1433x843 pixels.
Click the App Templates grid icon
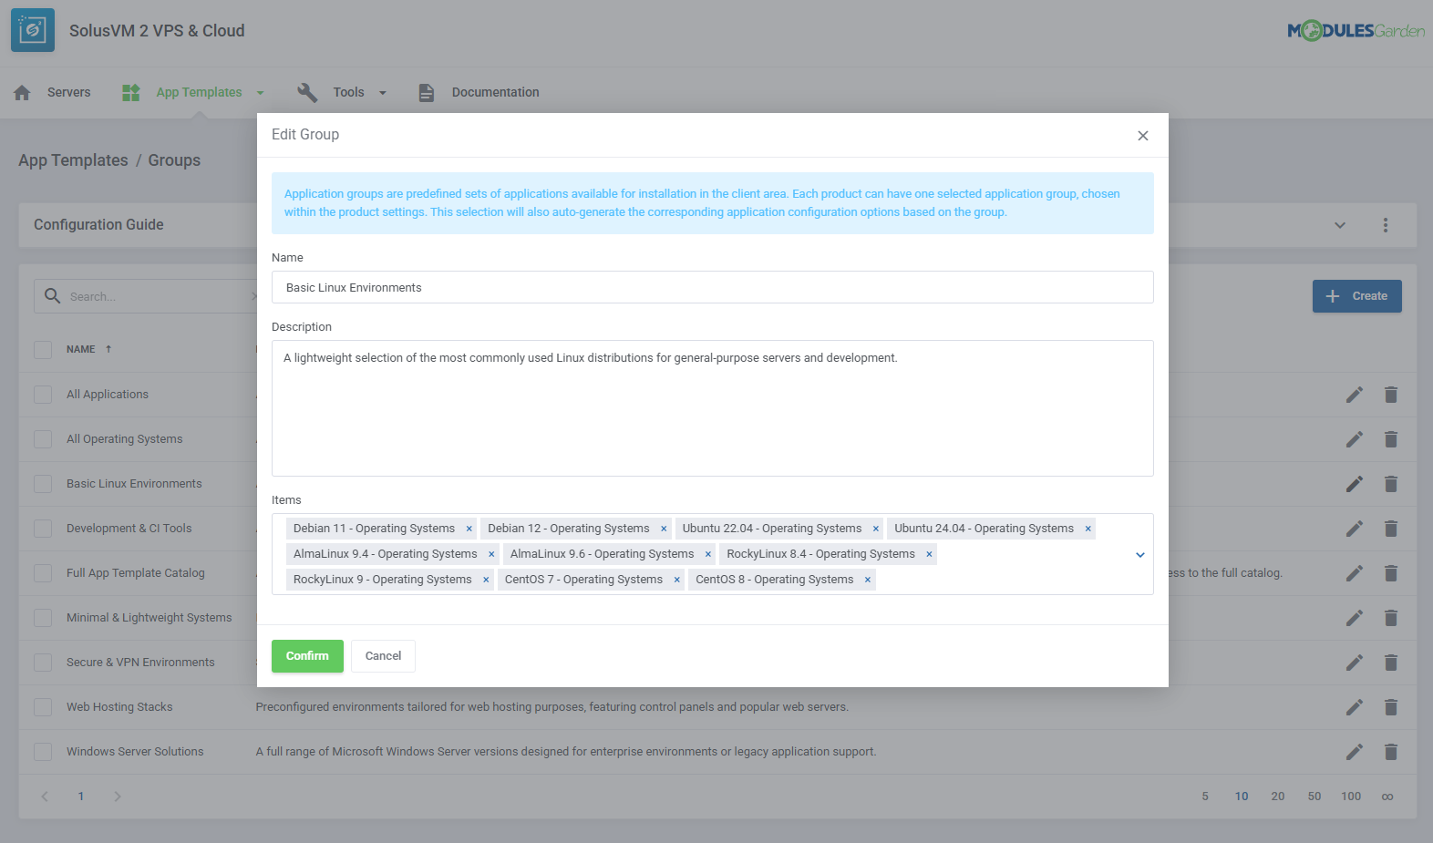pyautogui.click(x=131, y=92)
